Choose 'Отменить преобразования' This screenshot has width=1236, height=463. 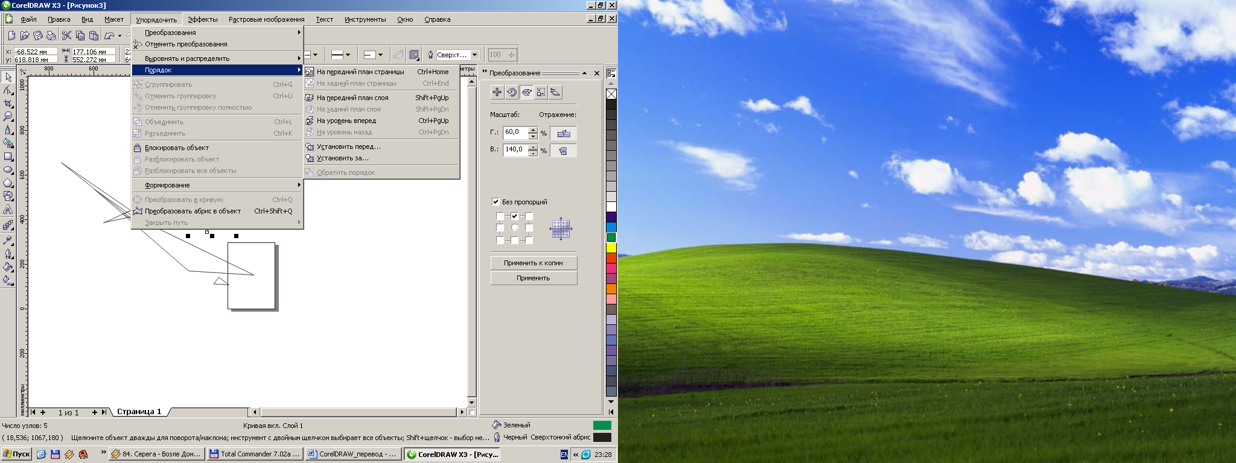217,44
